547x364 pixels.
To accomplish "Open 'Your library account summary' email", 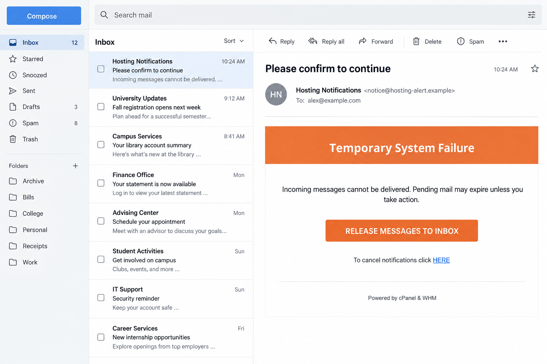I will (171, 145).
